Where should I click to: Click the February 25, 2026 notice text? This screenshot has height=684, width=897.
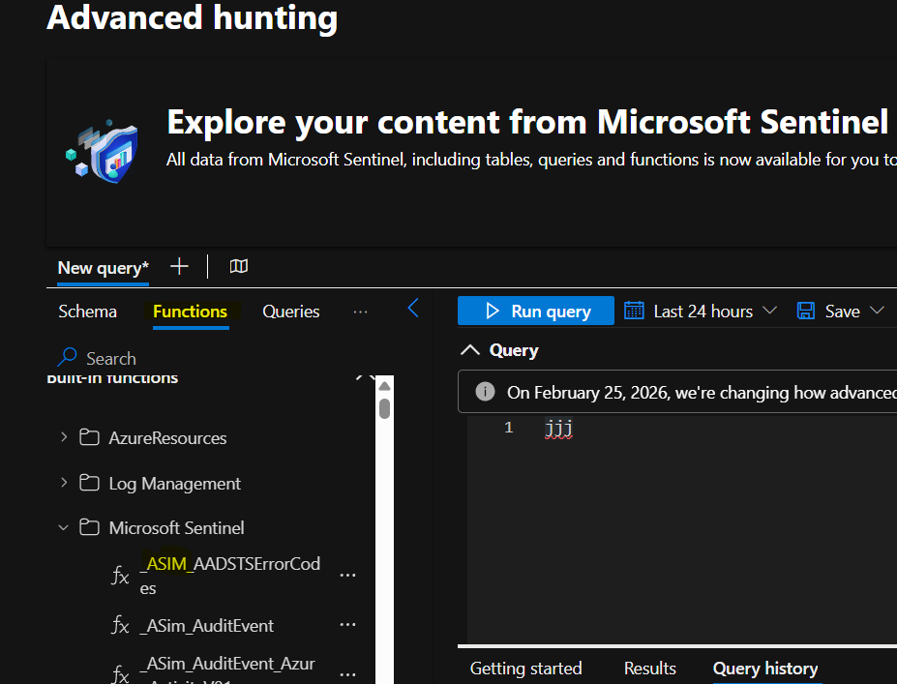(x=702, y=393)
